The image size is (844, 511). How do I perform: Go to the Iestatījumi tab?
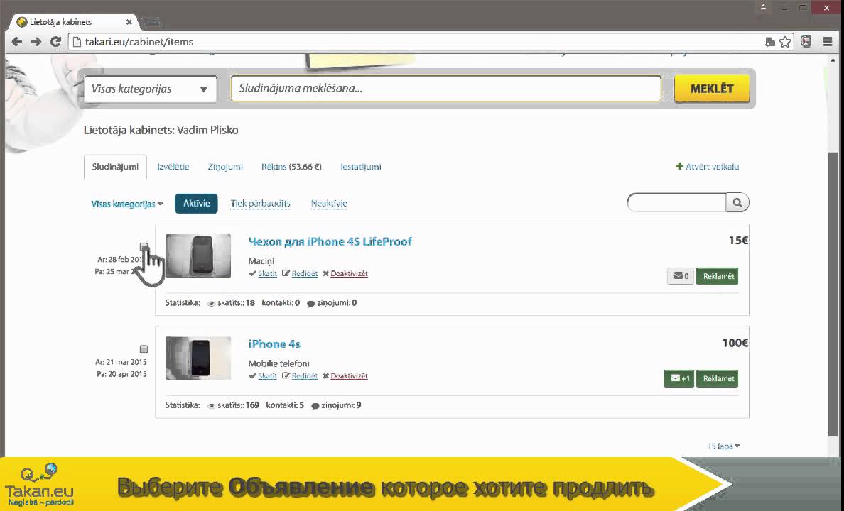361,167
